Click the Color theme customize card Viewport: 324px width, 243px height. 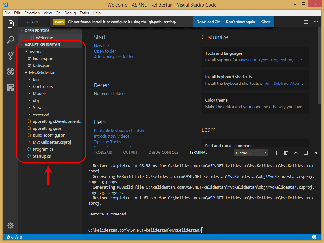[x=255, y=103]
